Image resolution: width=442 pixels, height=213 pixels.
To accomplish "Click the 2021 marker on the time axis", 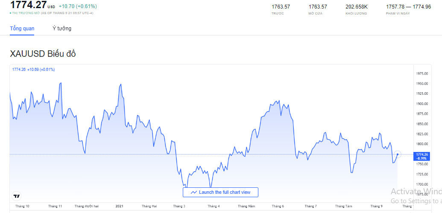I will click(x=120, y=206).
